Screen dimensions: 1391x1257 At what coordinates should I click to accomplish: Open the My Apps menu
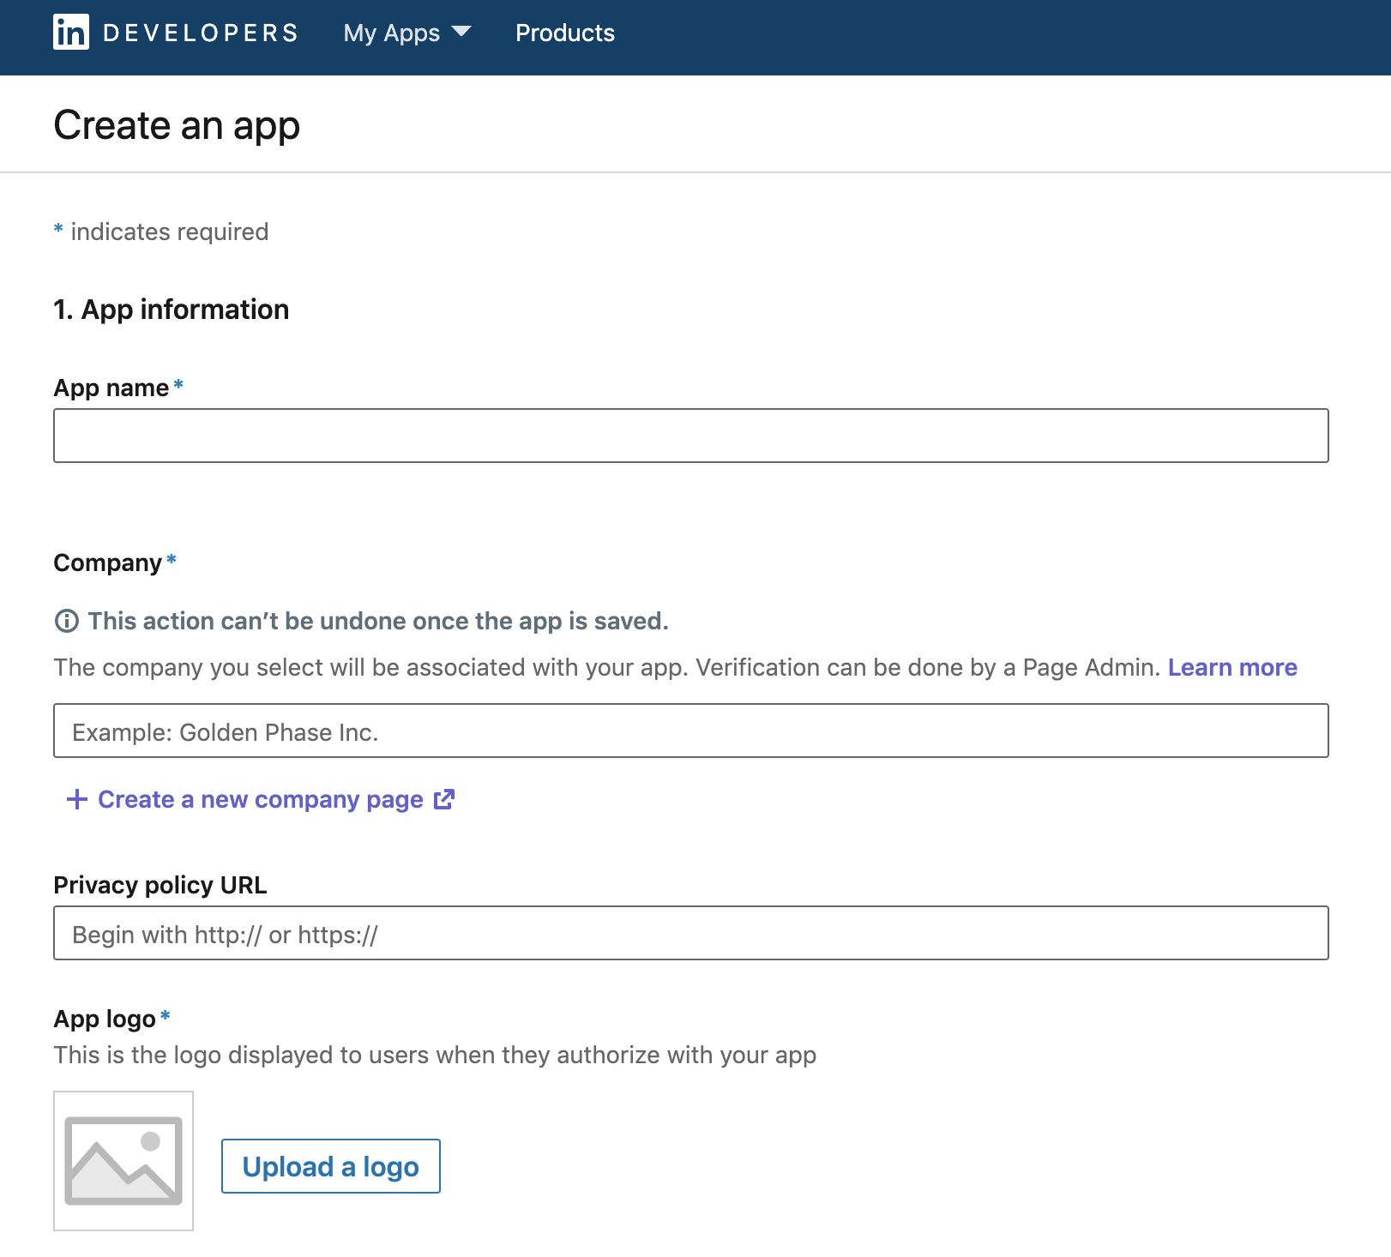390,33
